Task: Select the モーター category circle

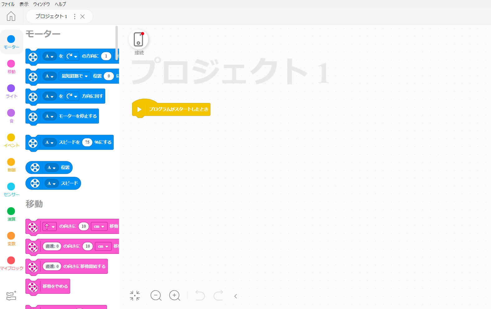Action: [11, 39]
